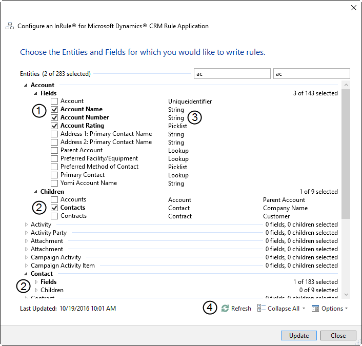Click the Refresh icon
The width and height of the screenshot is (362, 346).
[225, 309]
